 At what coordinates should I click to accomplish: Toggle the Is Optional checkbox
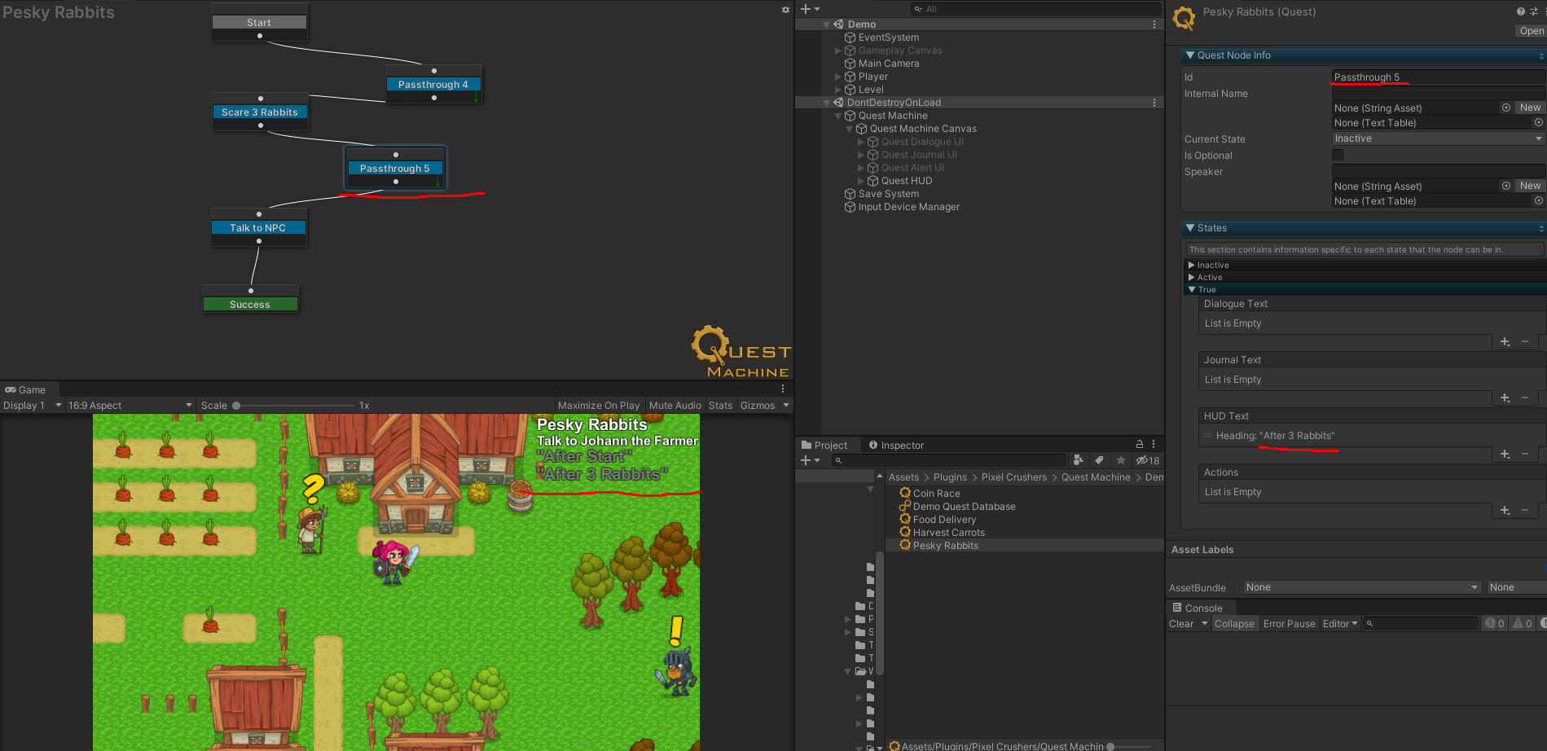[1338, 155]
